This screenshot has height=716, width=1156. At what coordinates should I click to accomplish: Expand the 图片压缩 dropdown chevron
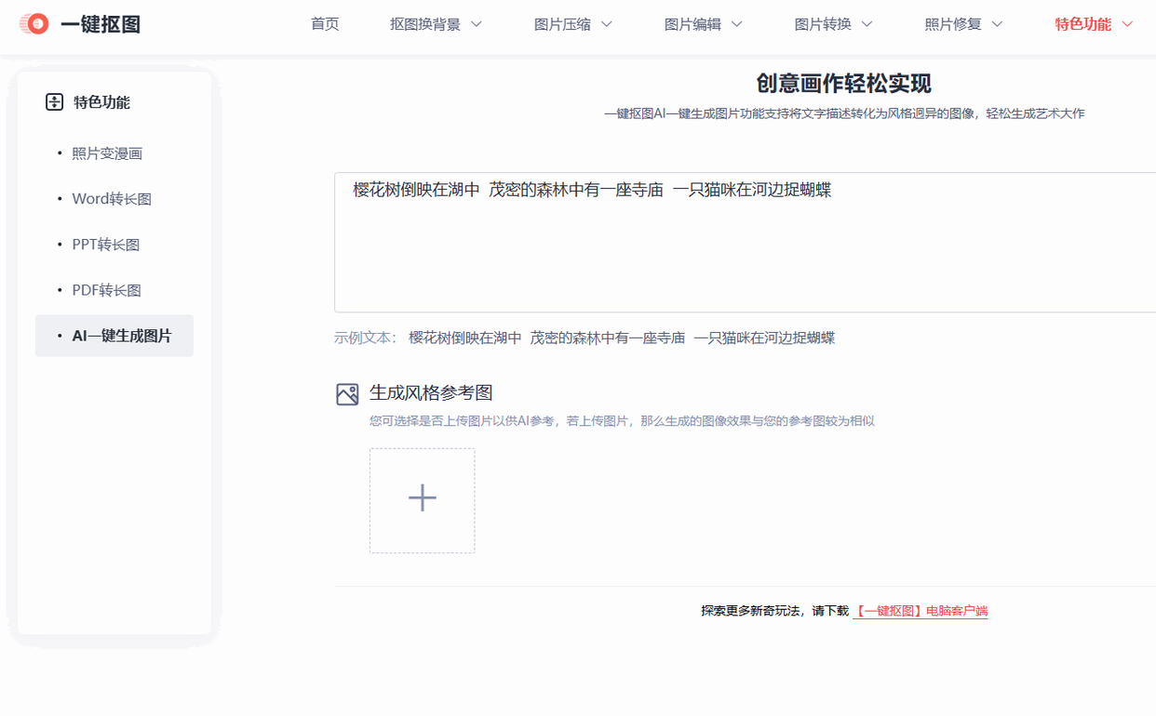click(x=607, y=24)
